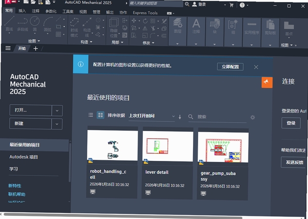The width and height of the screenshot is (308, 219).
Task: Open the Layers (图层) panel
Action: pos(178,31)
